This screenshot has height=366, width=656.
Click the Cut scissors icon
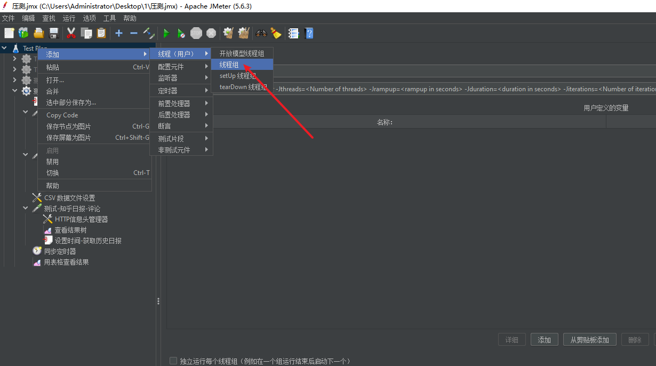tap(71, 33)
